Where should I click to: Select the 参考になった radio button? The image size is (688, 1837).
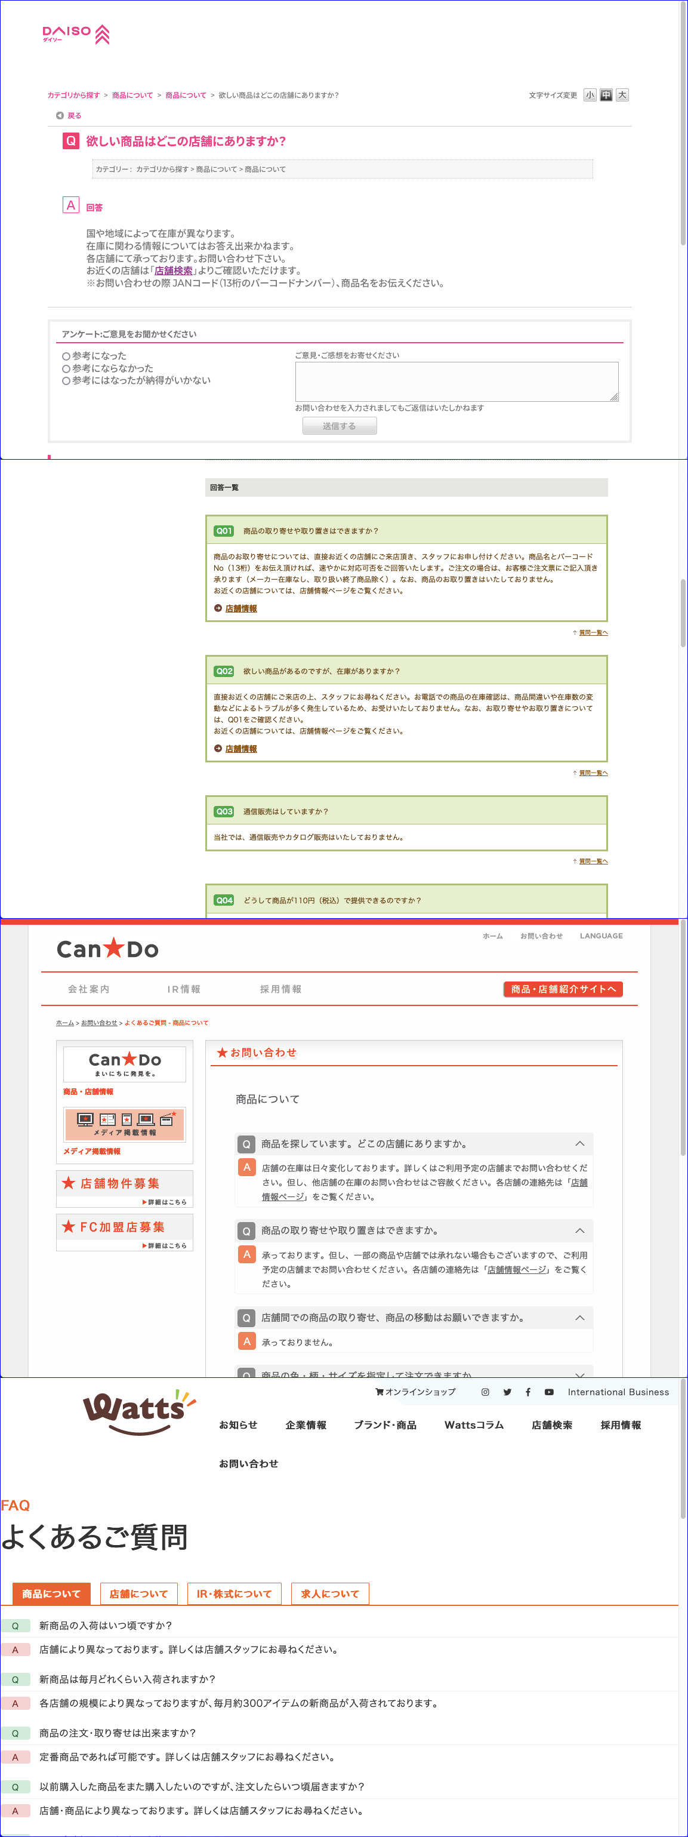[x=66, y=356]
